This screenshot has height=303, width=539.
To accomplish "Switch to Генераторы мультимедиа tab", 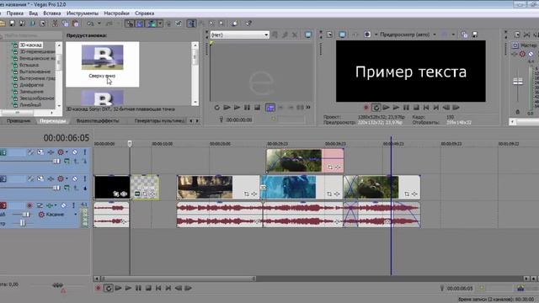I will pos(159,120).
